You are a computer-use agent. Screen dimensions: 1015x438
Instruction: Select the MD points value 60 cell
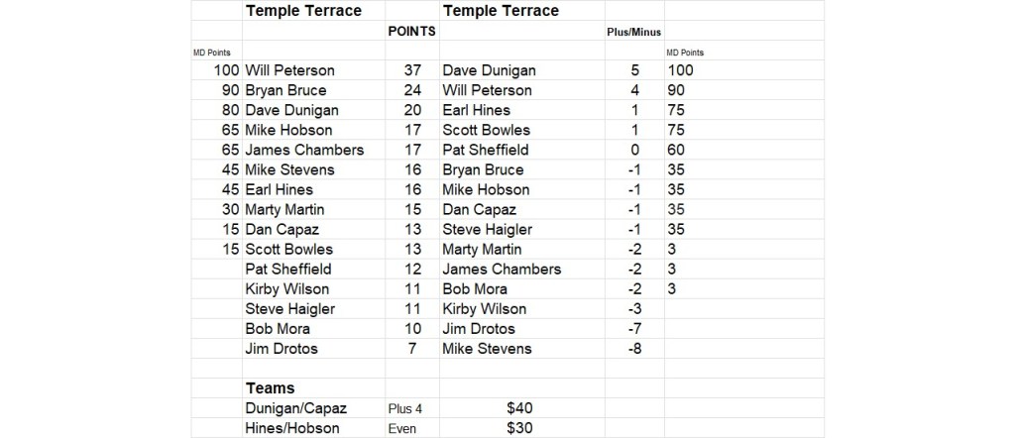[679, 150]
